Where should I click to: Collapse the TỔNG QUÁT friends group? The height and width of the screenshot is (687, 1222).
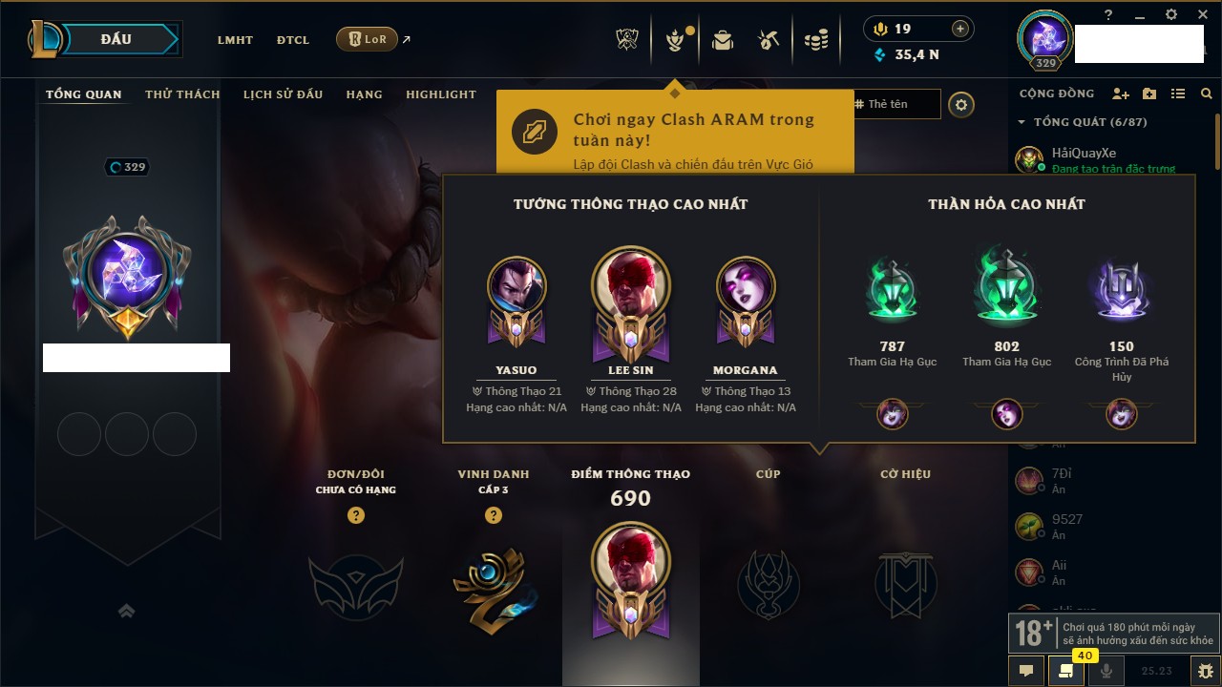[1022, 122]
